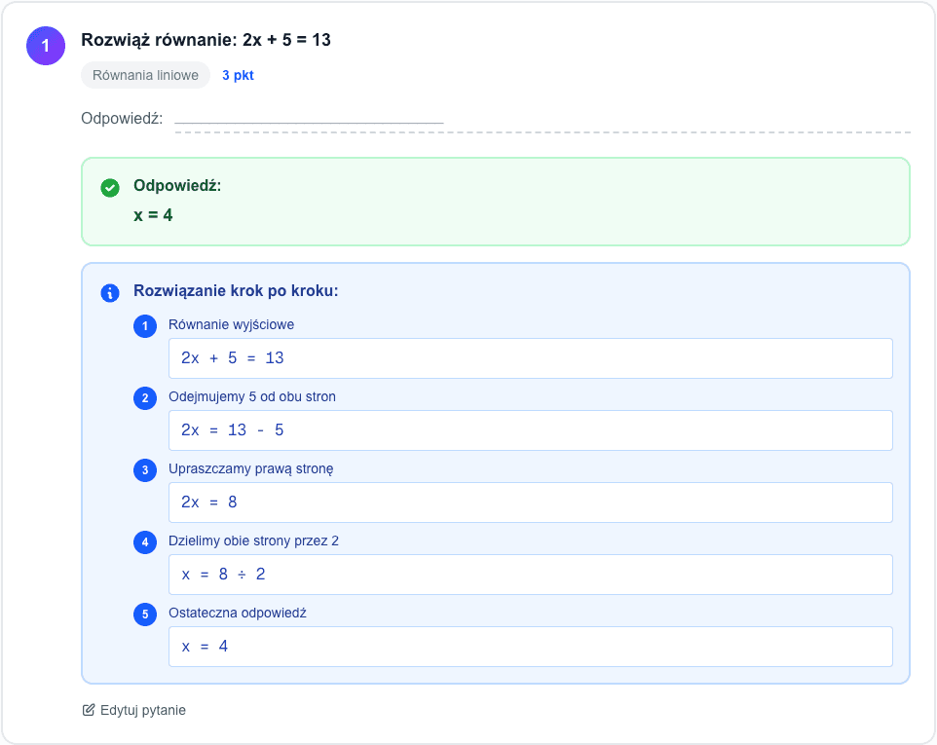Click step 4 circle badge

[145, 542]
